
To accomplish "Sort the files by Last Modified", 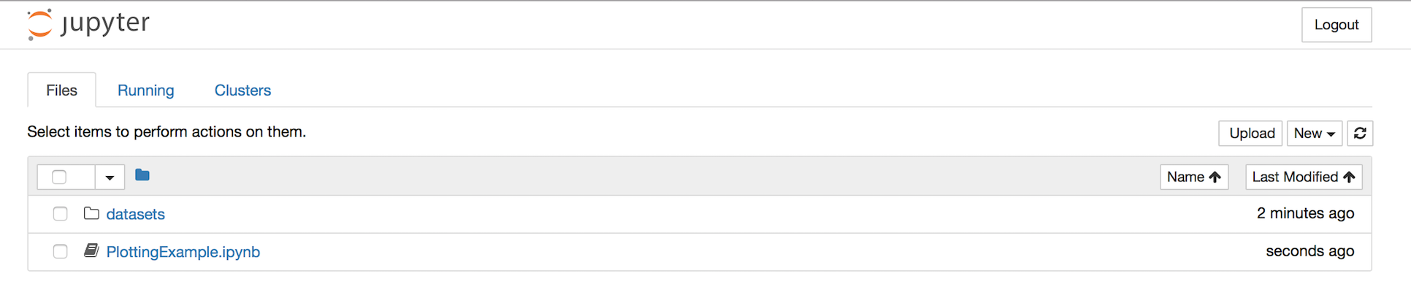I will coord(1304,177).
